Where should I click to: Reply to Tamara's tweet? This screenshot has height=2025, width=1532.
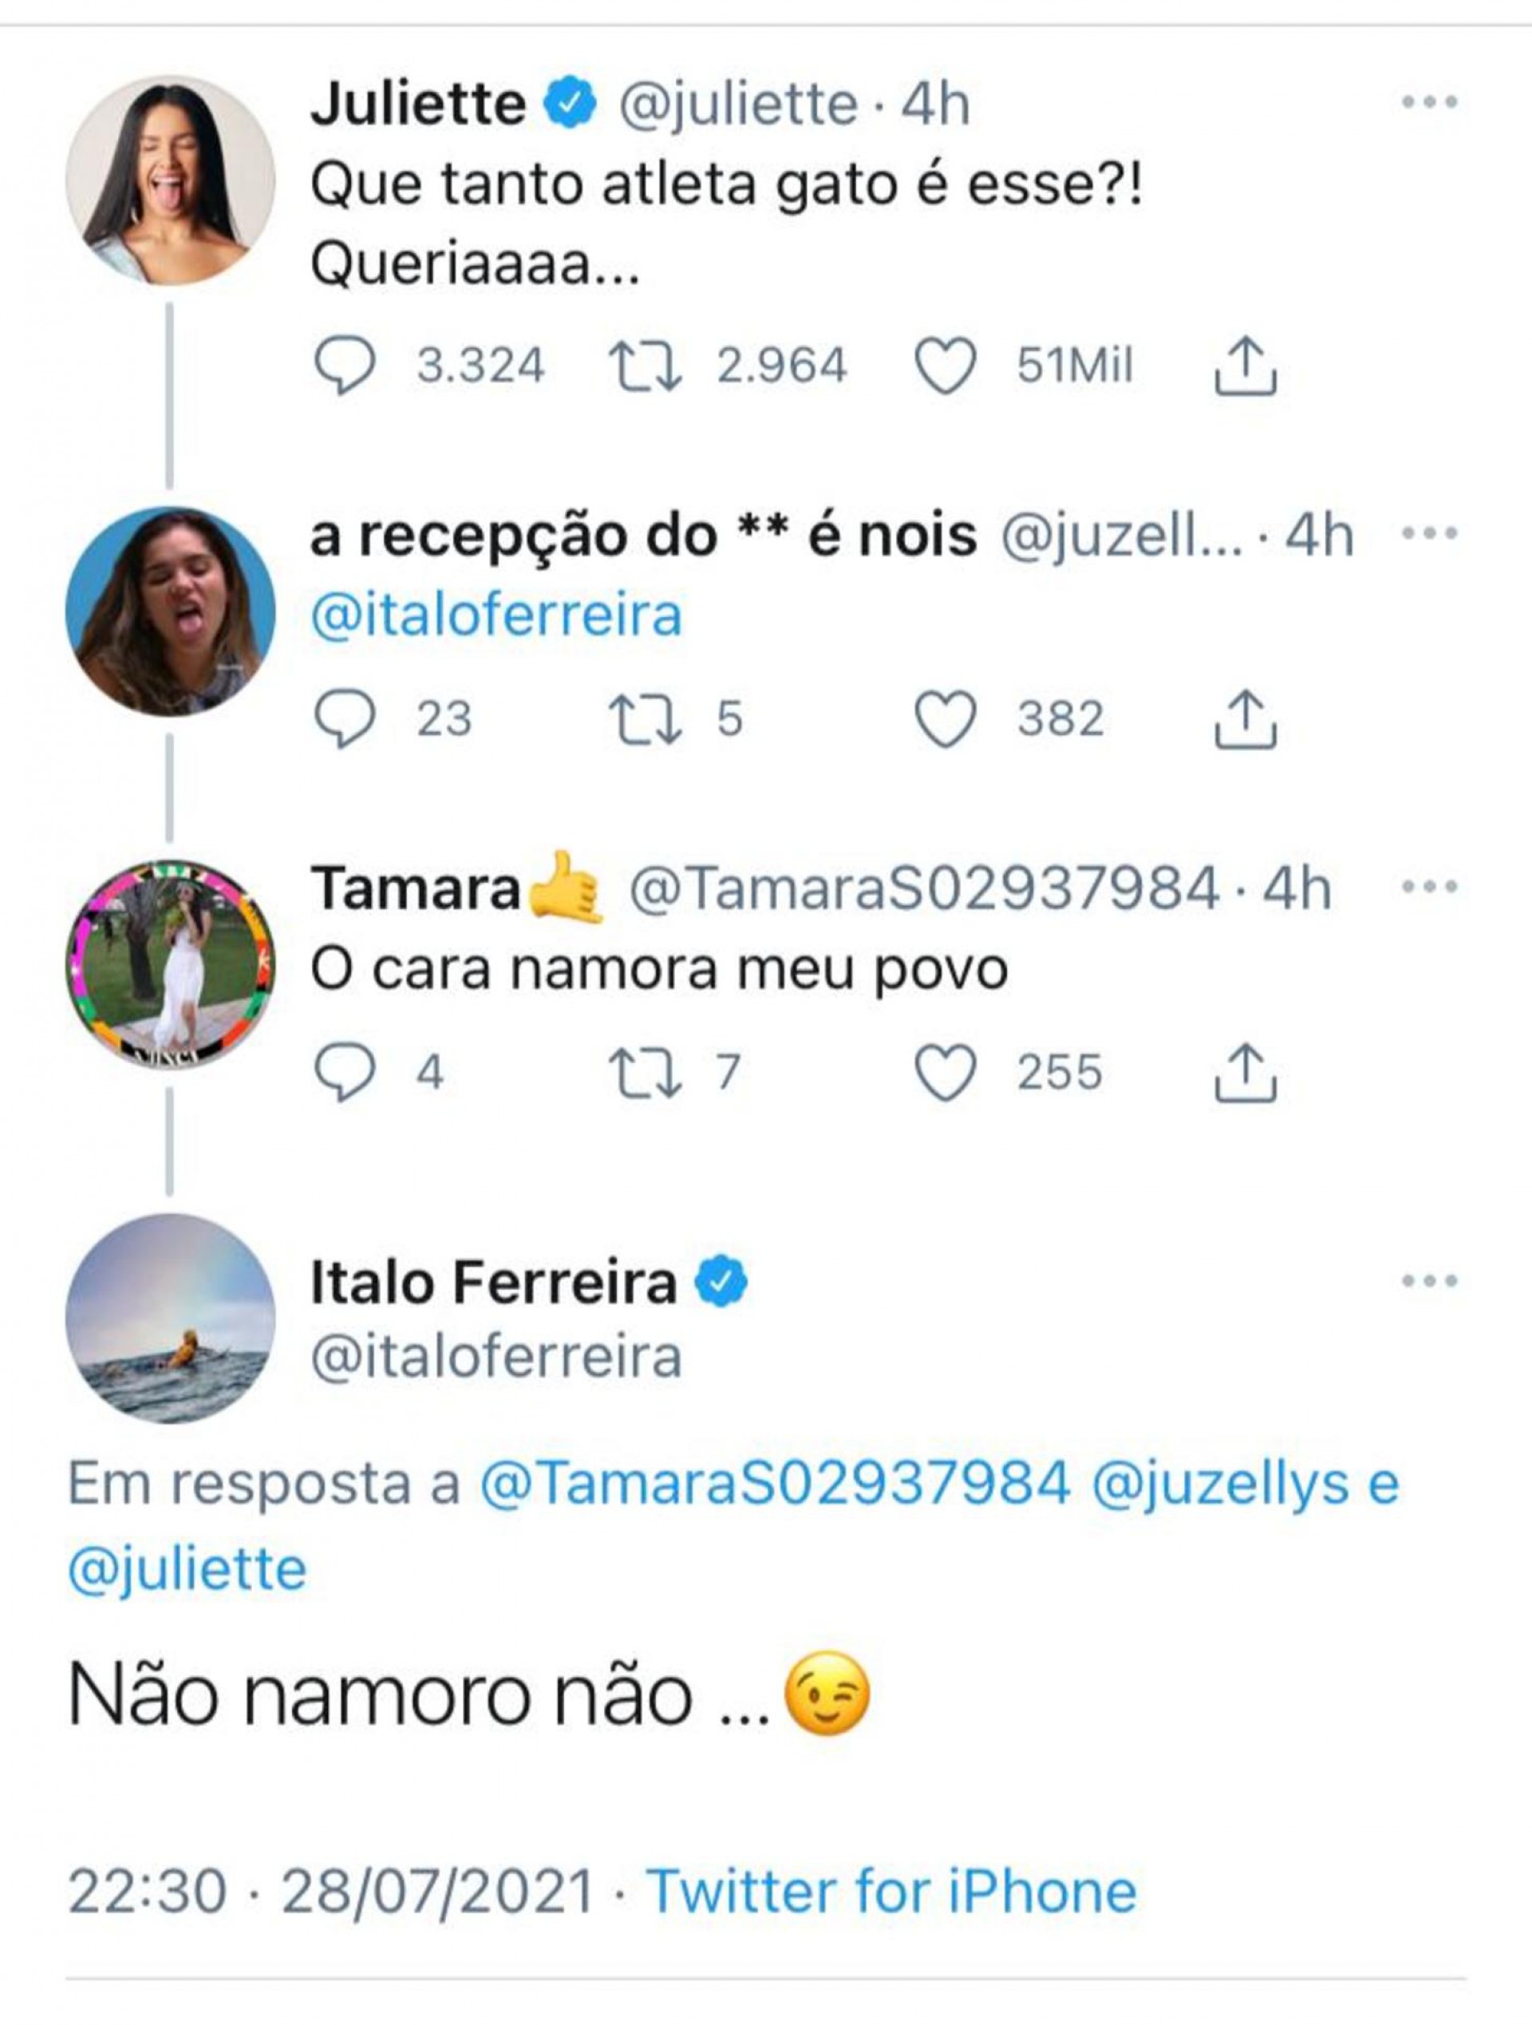(345, 1072)
